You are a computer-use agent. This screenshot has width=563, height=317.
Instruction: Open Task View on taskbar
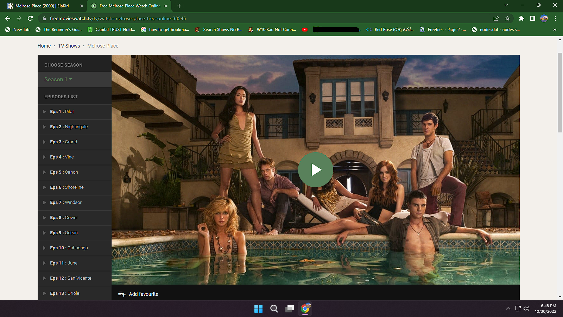[290, 309]
